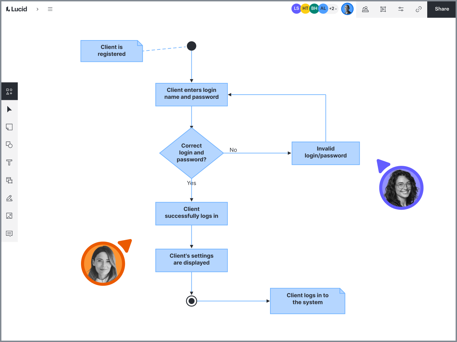This screenshot has width=457, height=342.
Task: Select the pointer arrow tool
Action: click(9, 109)
